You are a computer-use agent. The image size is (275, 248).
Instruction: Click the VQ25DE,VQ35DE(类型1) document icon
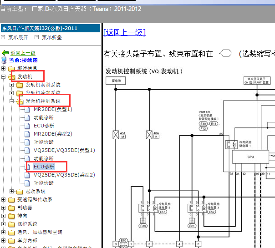coord(27,150)
